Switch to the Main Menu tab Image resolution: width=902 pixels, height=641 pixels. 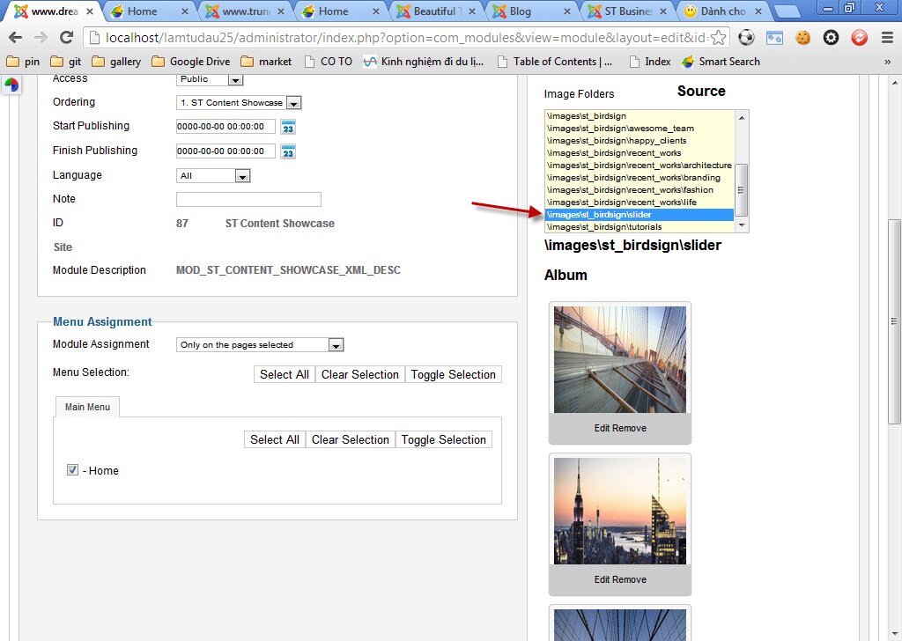coord(86,407)
